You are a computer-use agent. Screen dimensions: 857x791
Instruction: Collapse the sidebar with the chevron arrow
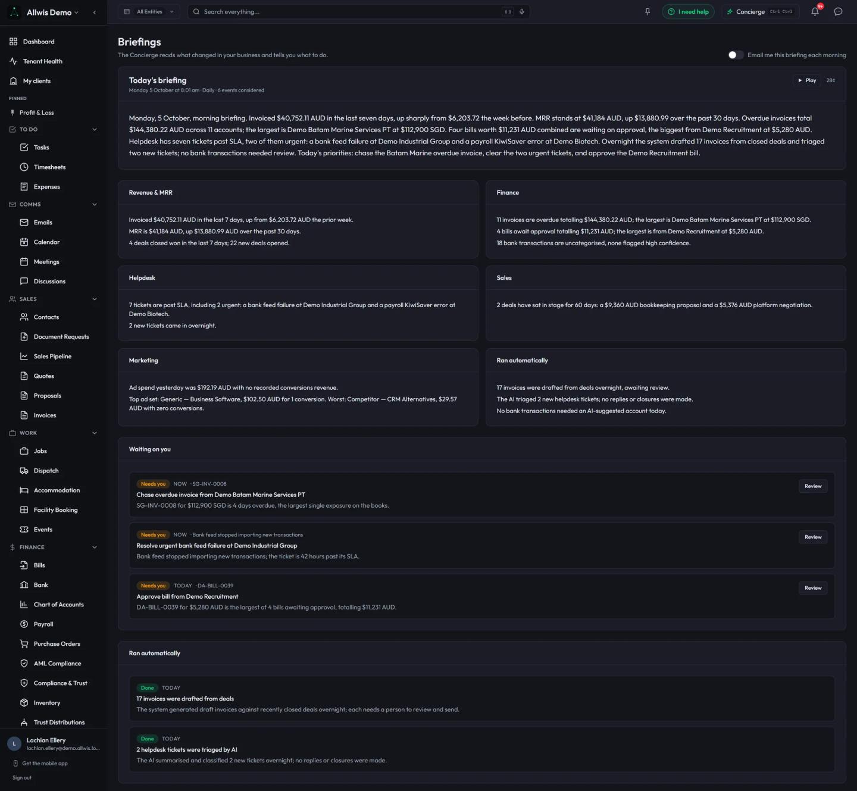(95, 12)
